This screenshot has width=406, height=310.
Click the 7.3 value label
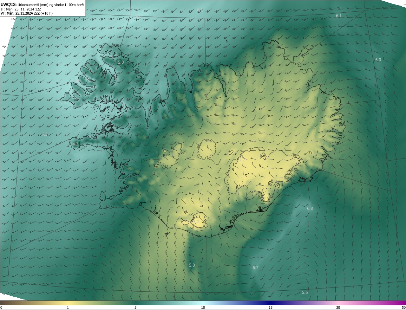coord(45,134)
